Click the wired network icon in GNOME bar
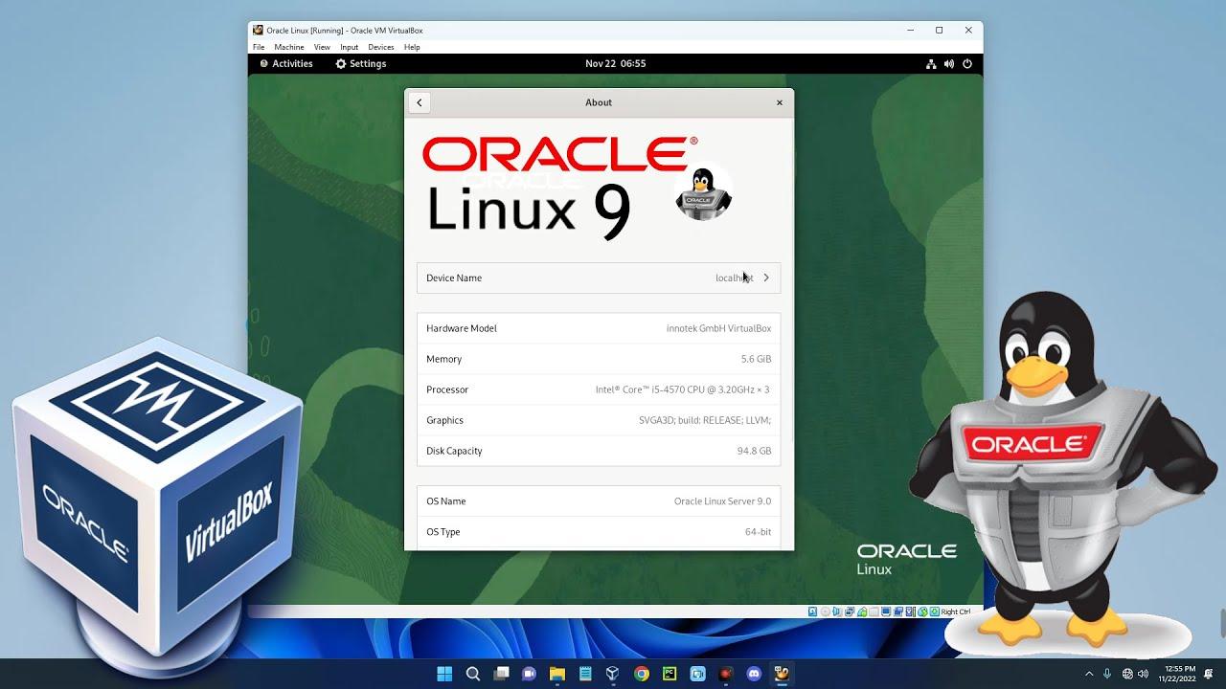Viewport: 1226px width, 689px height. coord(931,64)
